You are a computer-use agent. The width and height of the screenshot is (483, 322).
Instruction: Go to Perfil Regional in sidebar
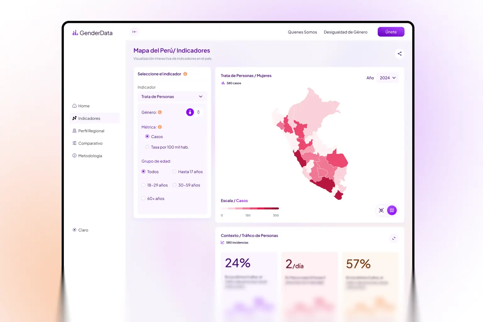pos(91,131)
